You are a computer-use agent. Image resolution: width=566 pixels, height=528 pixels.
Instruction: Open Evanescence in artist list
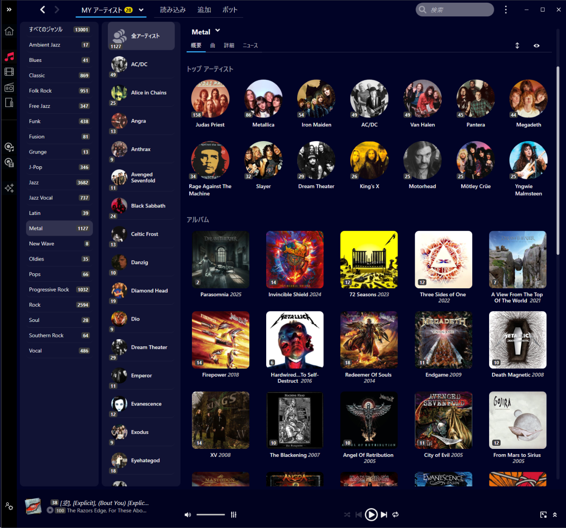(x=141, y=404)
